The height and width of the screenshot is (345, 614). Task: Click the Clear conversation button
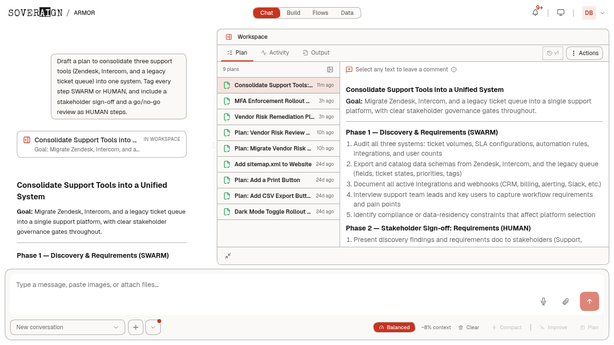[469, 327]
